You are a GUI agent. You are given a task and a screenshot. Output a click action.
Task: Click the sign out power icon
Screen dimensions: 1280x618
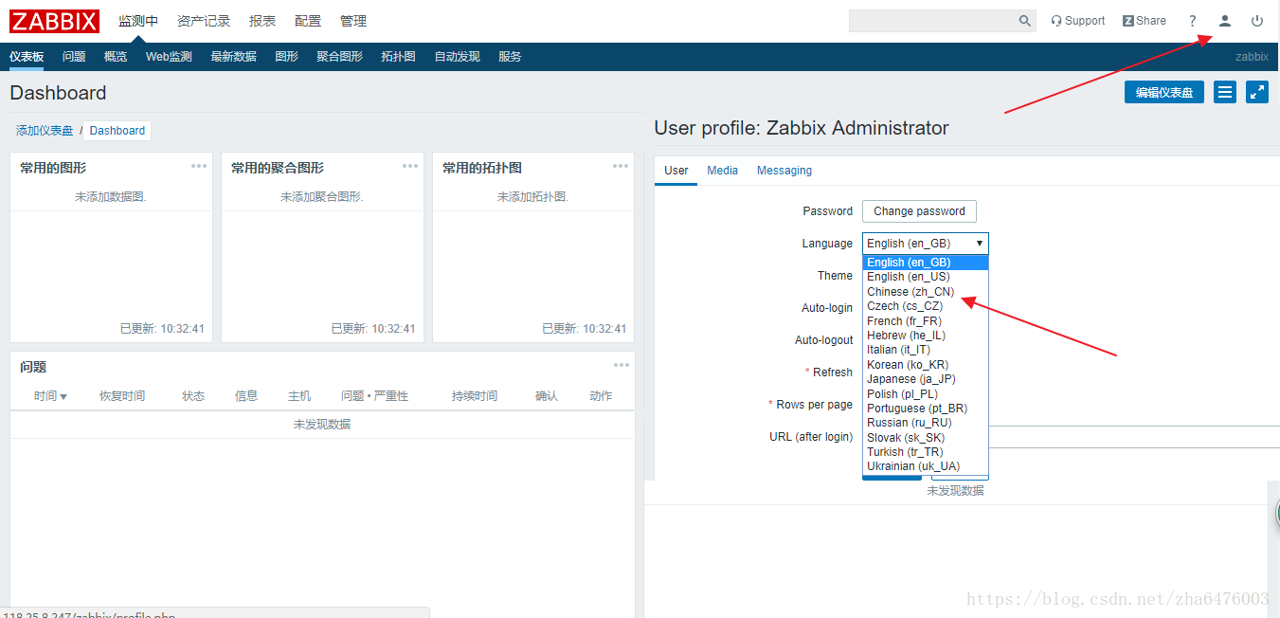(1257, 21)
